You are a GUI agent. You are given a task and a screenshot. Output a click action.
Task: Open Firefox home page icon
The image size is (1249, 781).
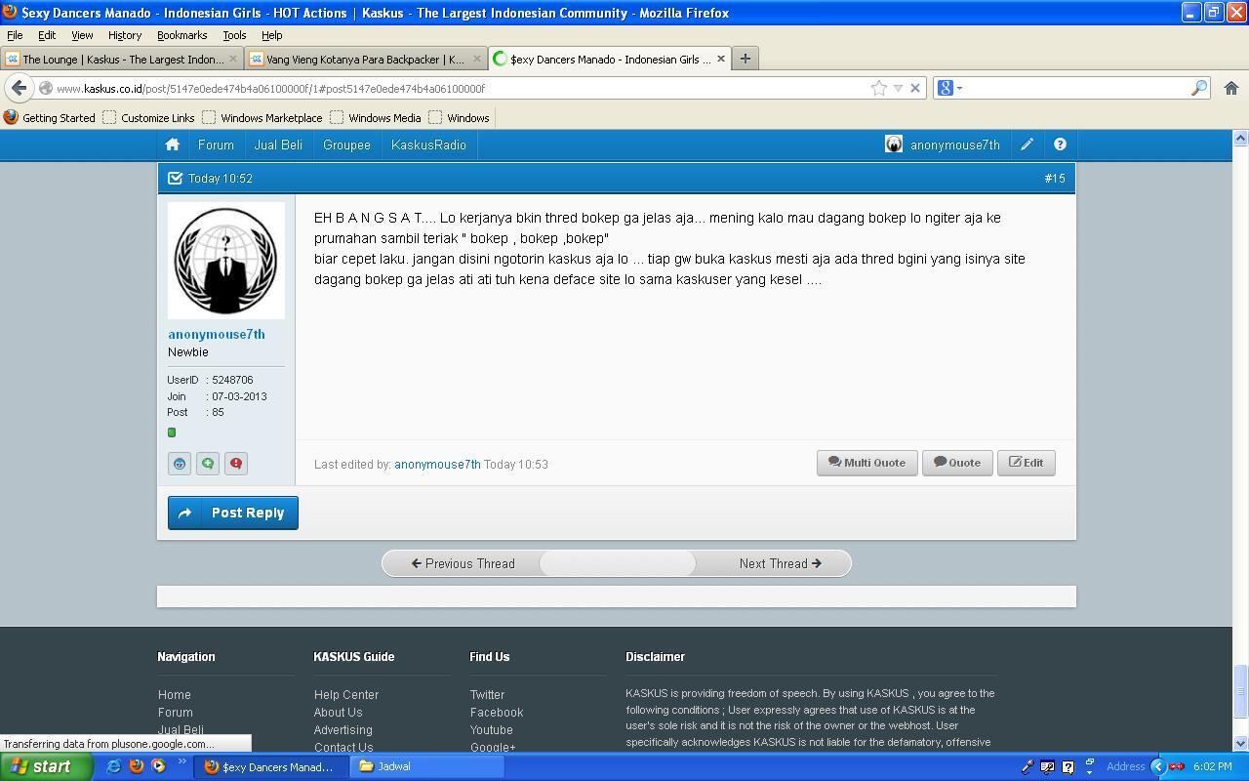pyautogui.click(x=1231, y=88)
